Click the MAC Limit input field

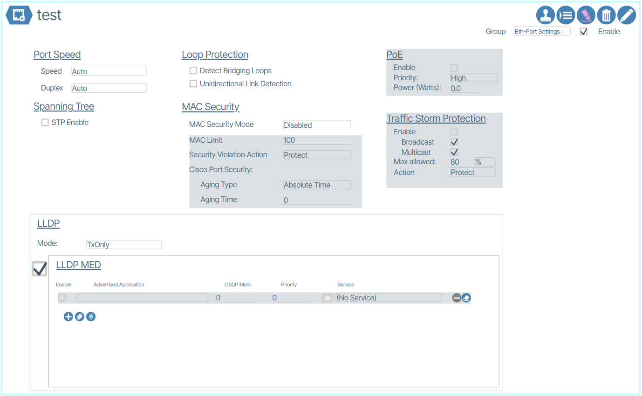(x=317, y=140)
